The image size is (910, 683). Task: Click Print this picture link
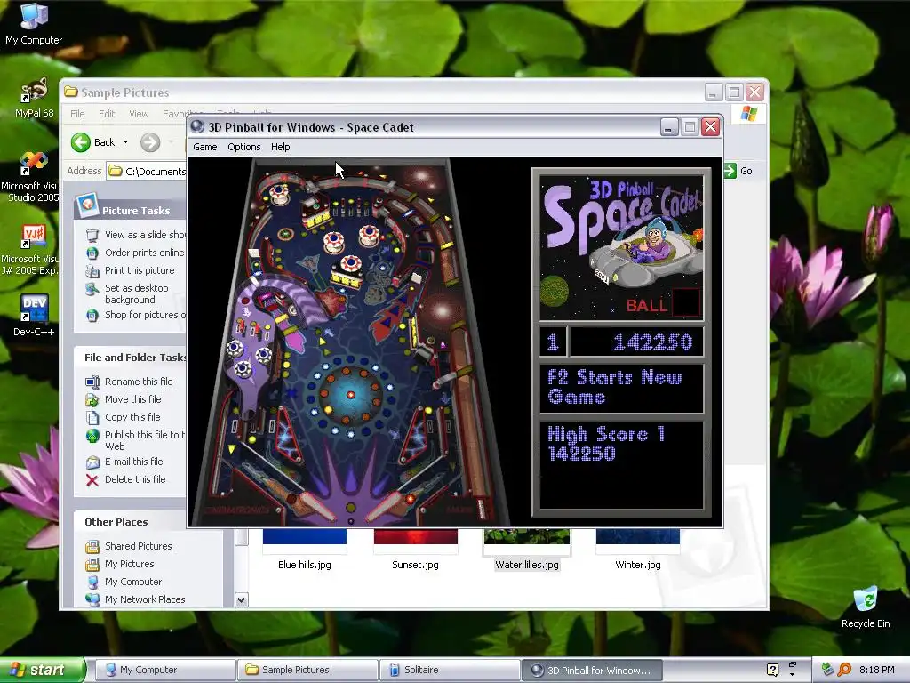click(140, 270)
